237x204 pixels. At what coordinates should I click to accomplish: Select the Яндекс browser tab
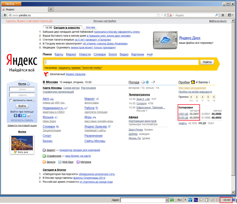tap(25, 9)
